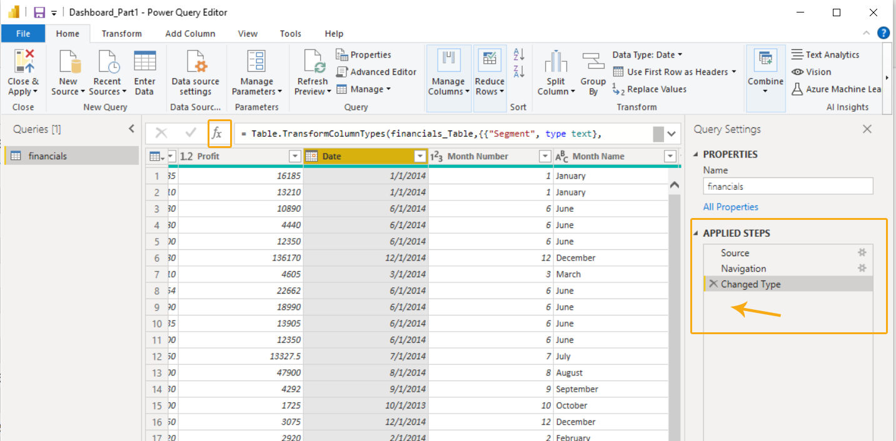
Task: Switch to the Add Column tab
Action: [x=190, y=34]
